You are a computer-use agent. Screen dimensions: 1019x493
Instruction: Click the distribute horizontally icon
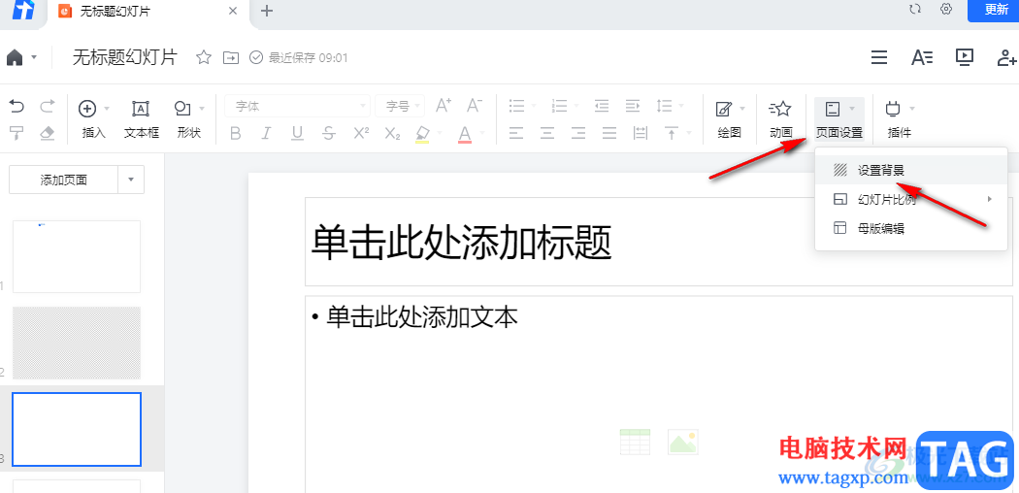(x=641, y=134)
